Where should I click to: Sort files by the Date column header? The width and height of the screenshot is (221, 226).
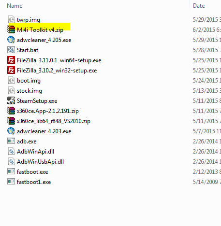(199, 6)
